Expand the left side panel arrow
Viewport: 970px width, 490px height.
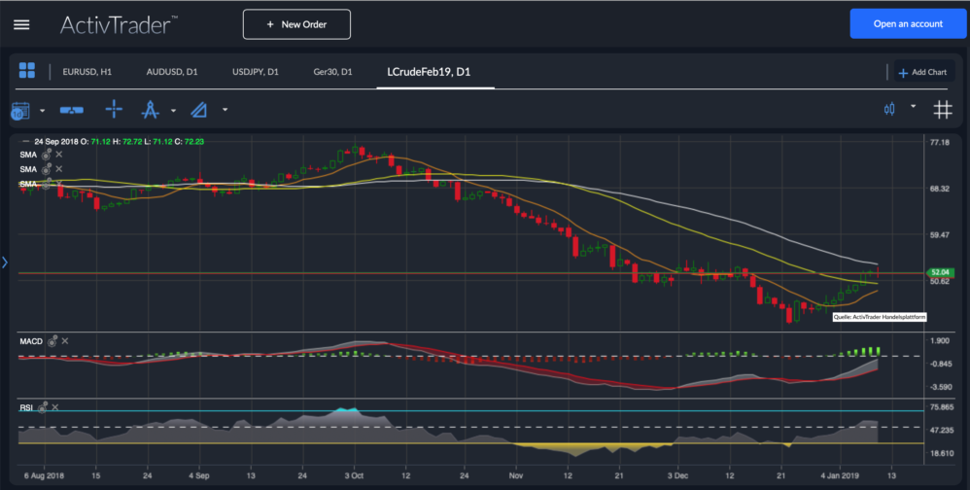5,262
